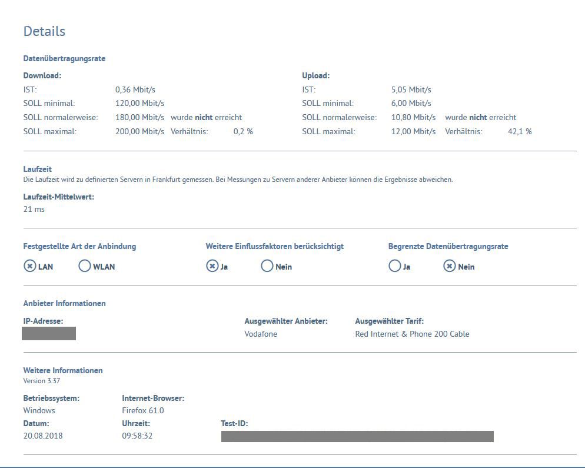Click the tariff Red Internet & Phone 200 Cable

point(412,334)
